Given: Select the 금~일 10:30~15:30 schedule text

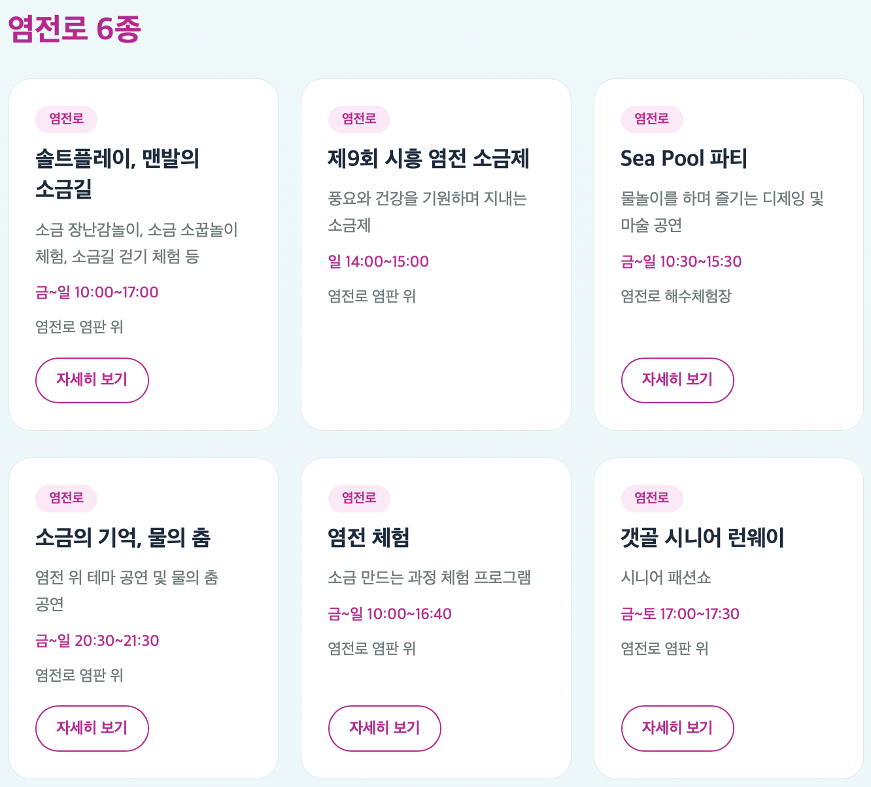Looking at the screenshot, I should [x=681, y=261].
